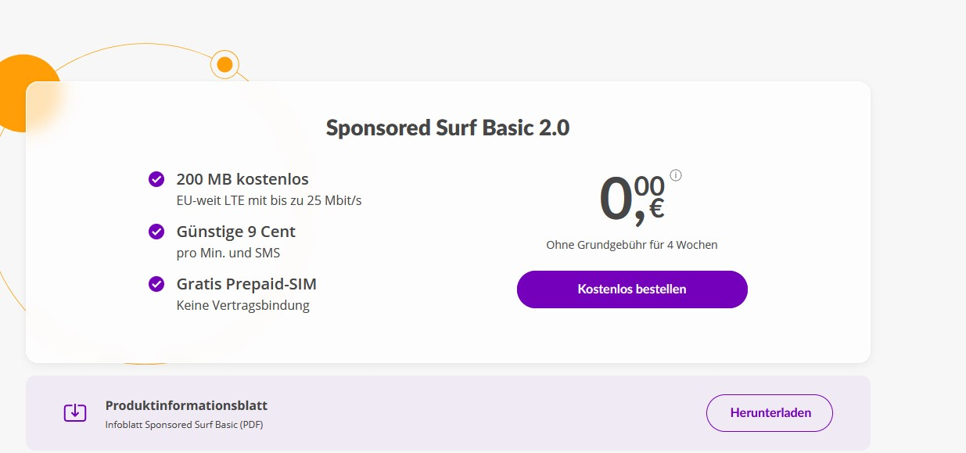Click the info icon beside the price

pos(676,175)
